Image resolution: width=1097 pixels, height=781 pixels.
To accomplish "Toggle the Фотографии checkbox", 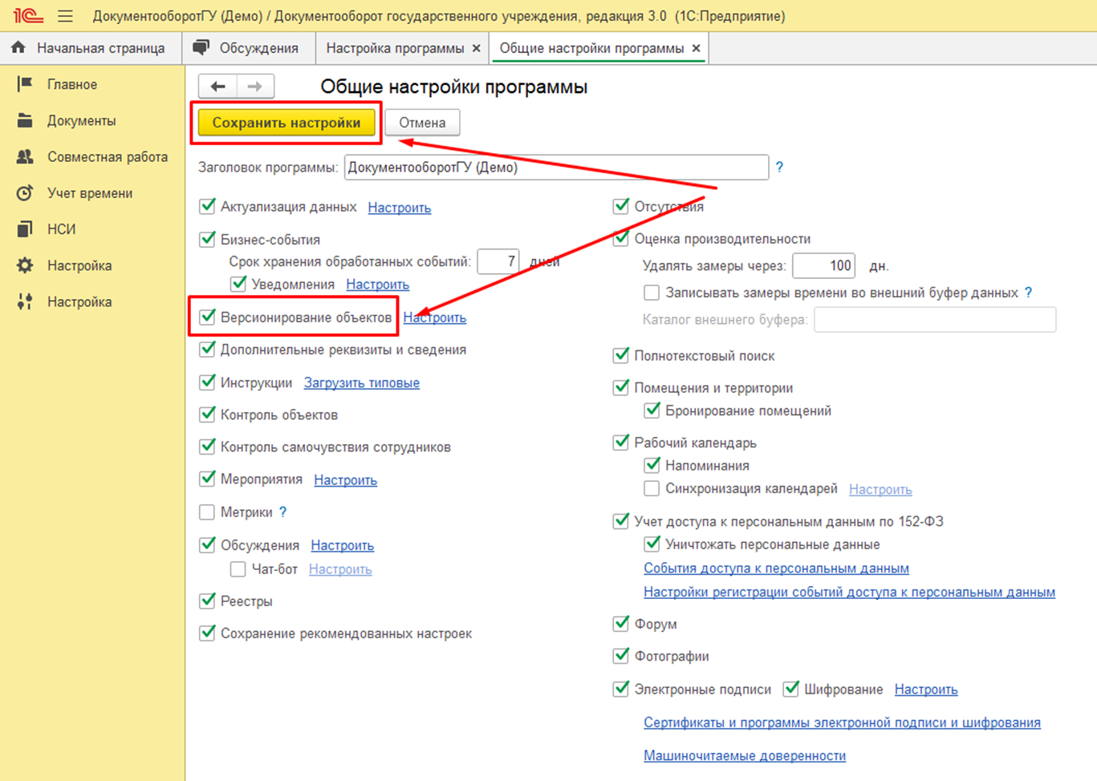I will click(620, 656).
